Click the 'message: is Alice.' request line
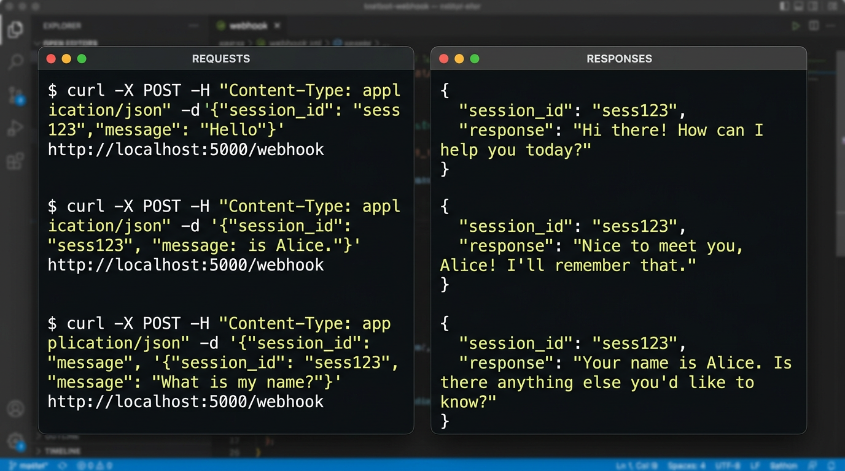 point(204,245)
